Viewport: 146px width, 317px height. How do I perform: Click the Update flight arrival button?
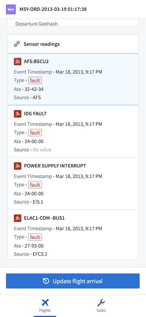pyautogui.click(x=73, y=281)
